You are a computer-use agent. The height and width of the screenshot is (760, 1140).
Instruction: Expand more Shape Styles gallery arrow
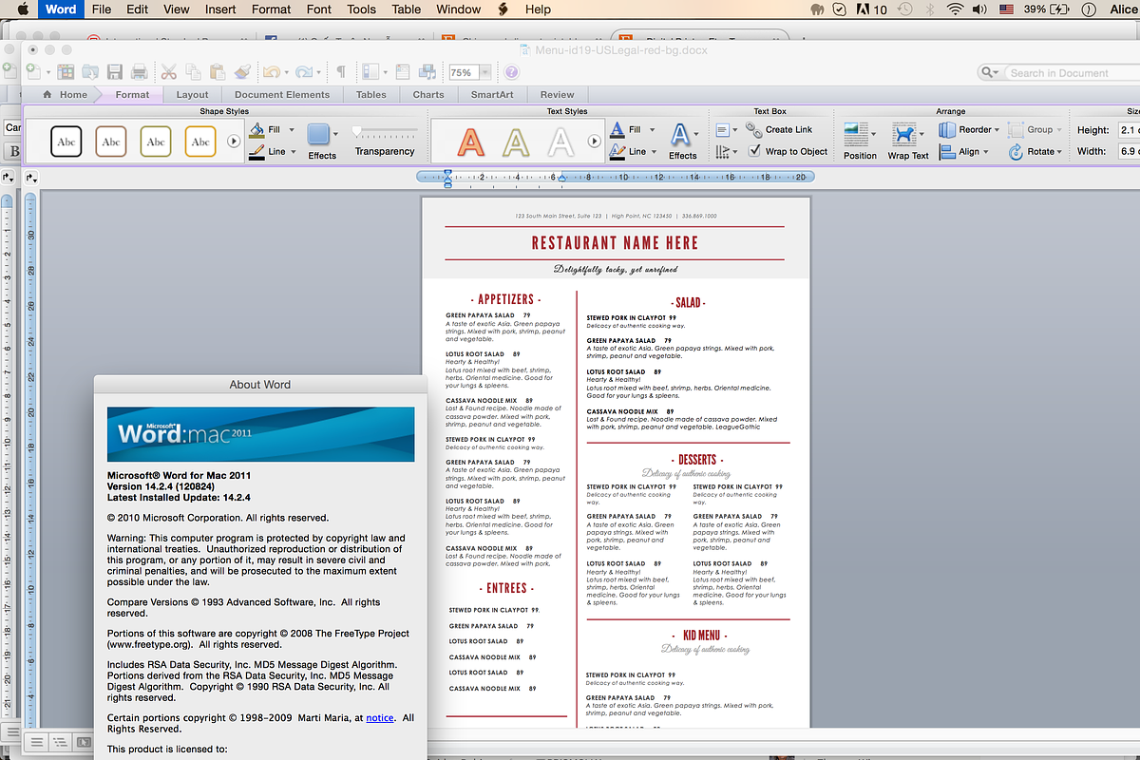point(234,142)
